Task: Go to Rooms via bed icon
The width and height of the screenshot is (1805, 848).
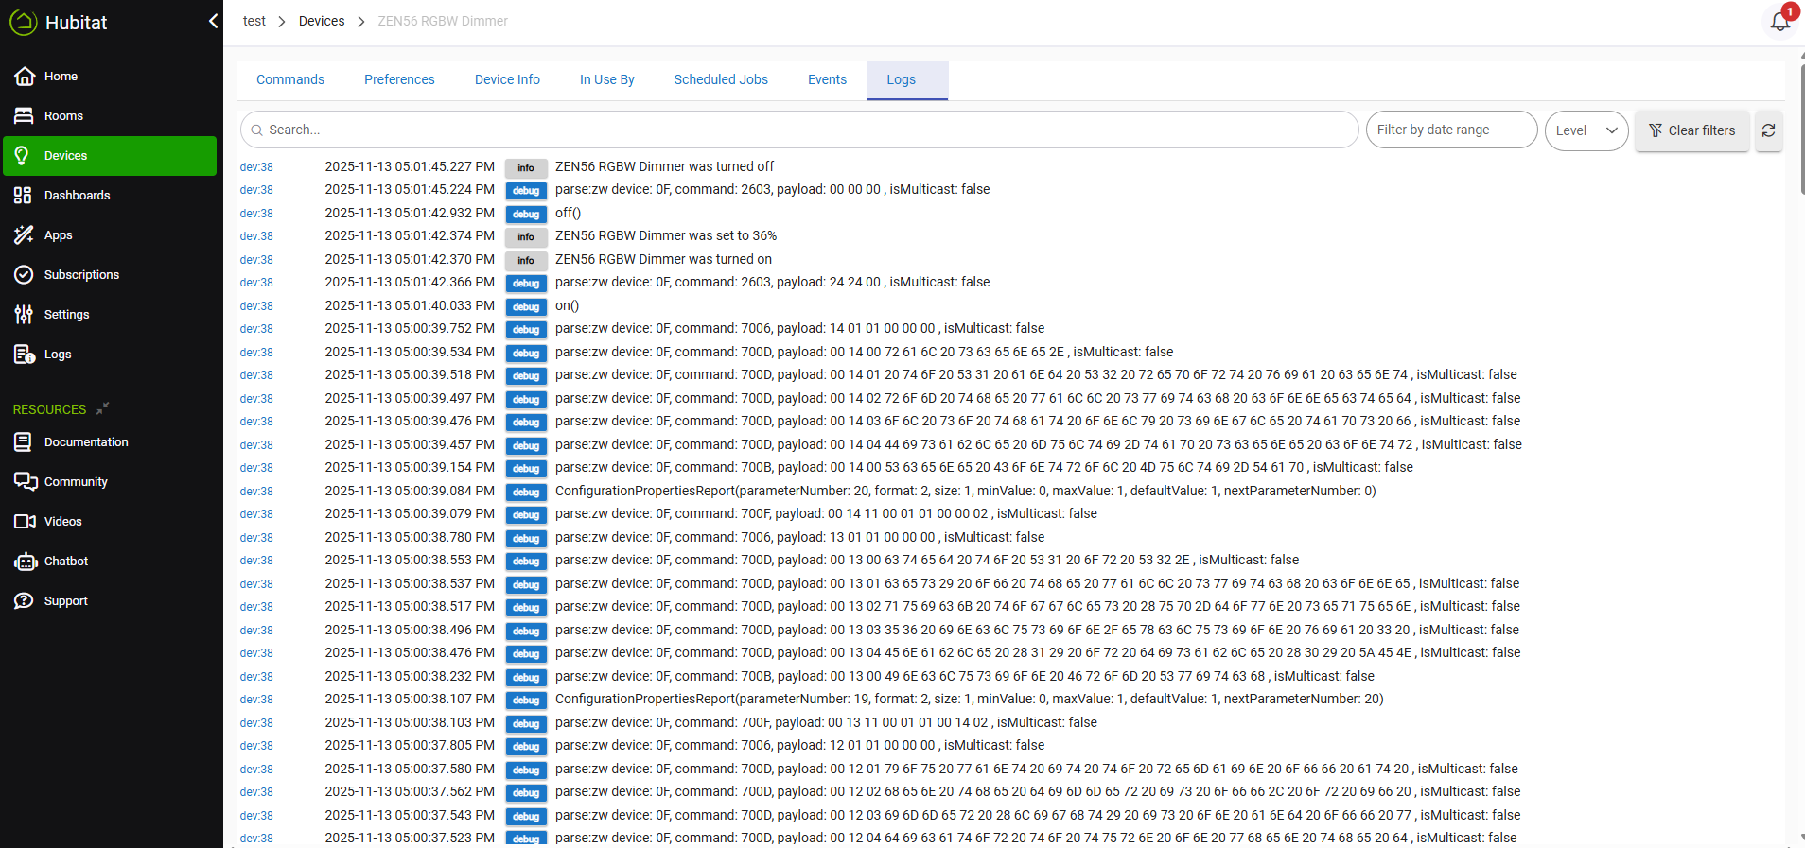Action: pyautogui.click(x=25, y=116)
